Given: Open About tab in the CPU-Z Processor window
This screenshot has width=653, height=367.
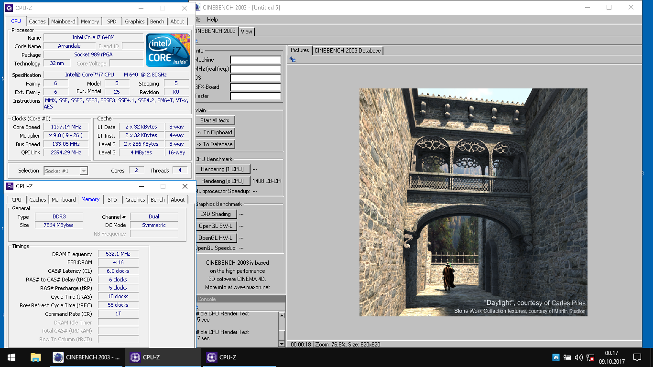Looking at the screenshot, I should [177, 22].
